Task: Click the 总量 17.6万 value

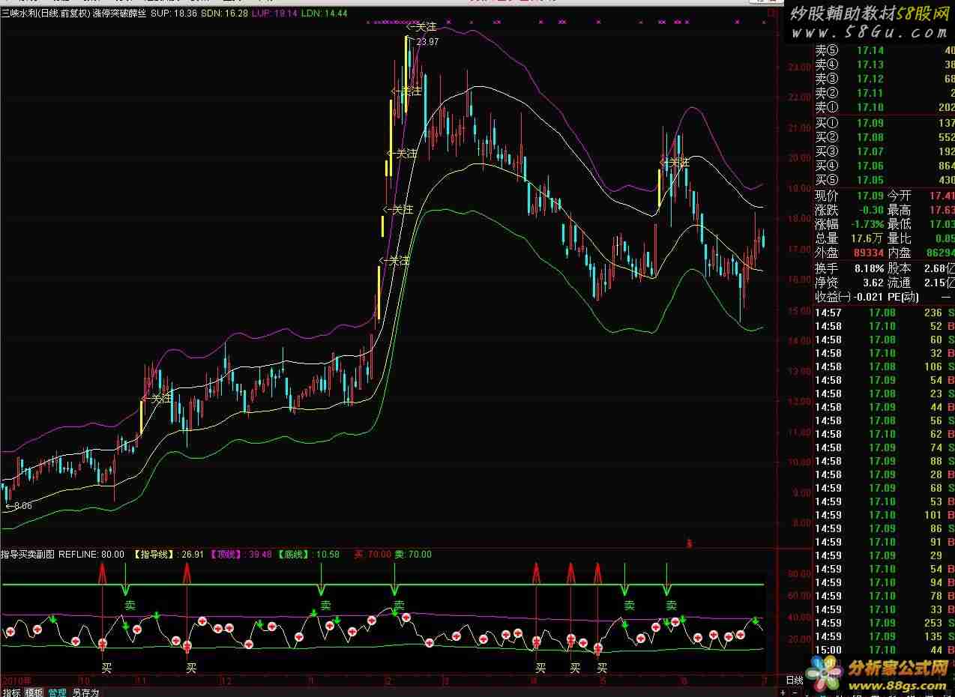Action: [x=866, y=238]
